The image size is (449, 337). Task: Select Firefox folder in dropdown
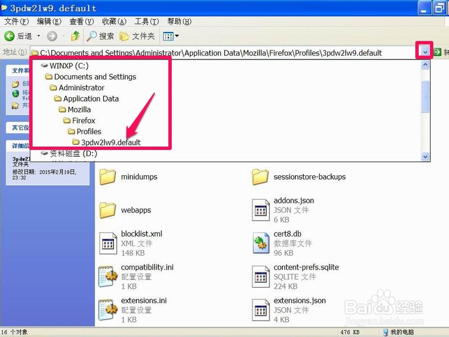point(79,120)
